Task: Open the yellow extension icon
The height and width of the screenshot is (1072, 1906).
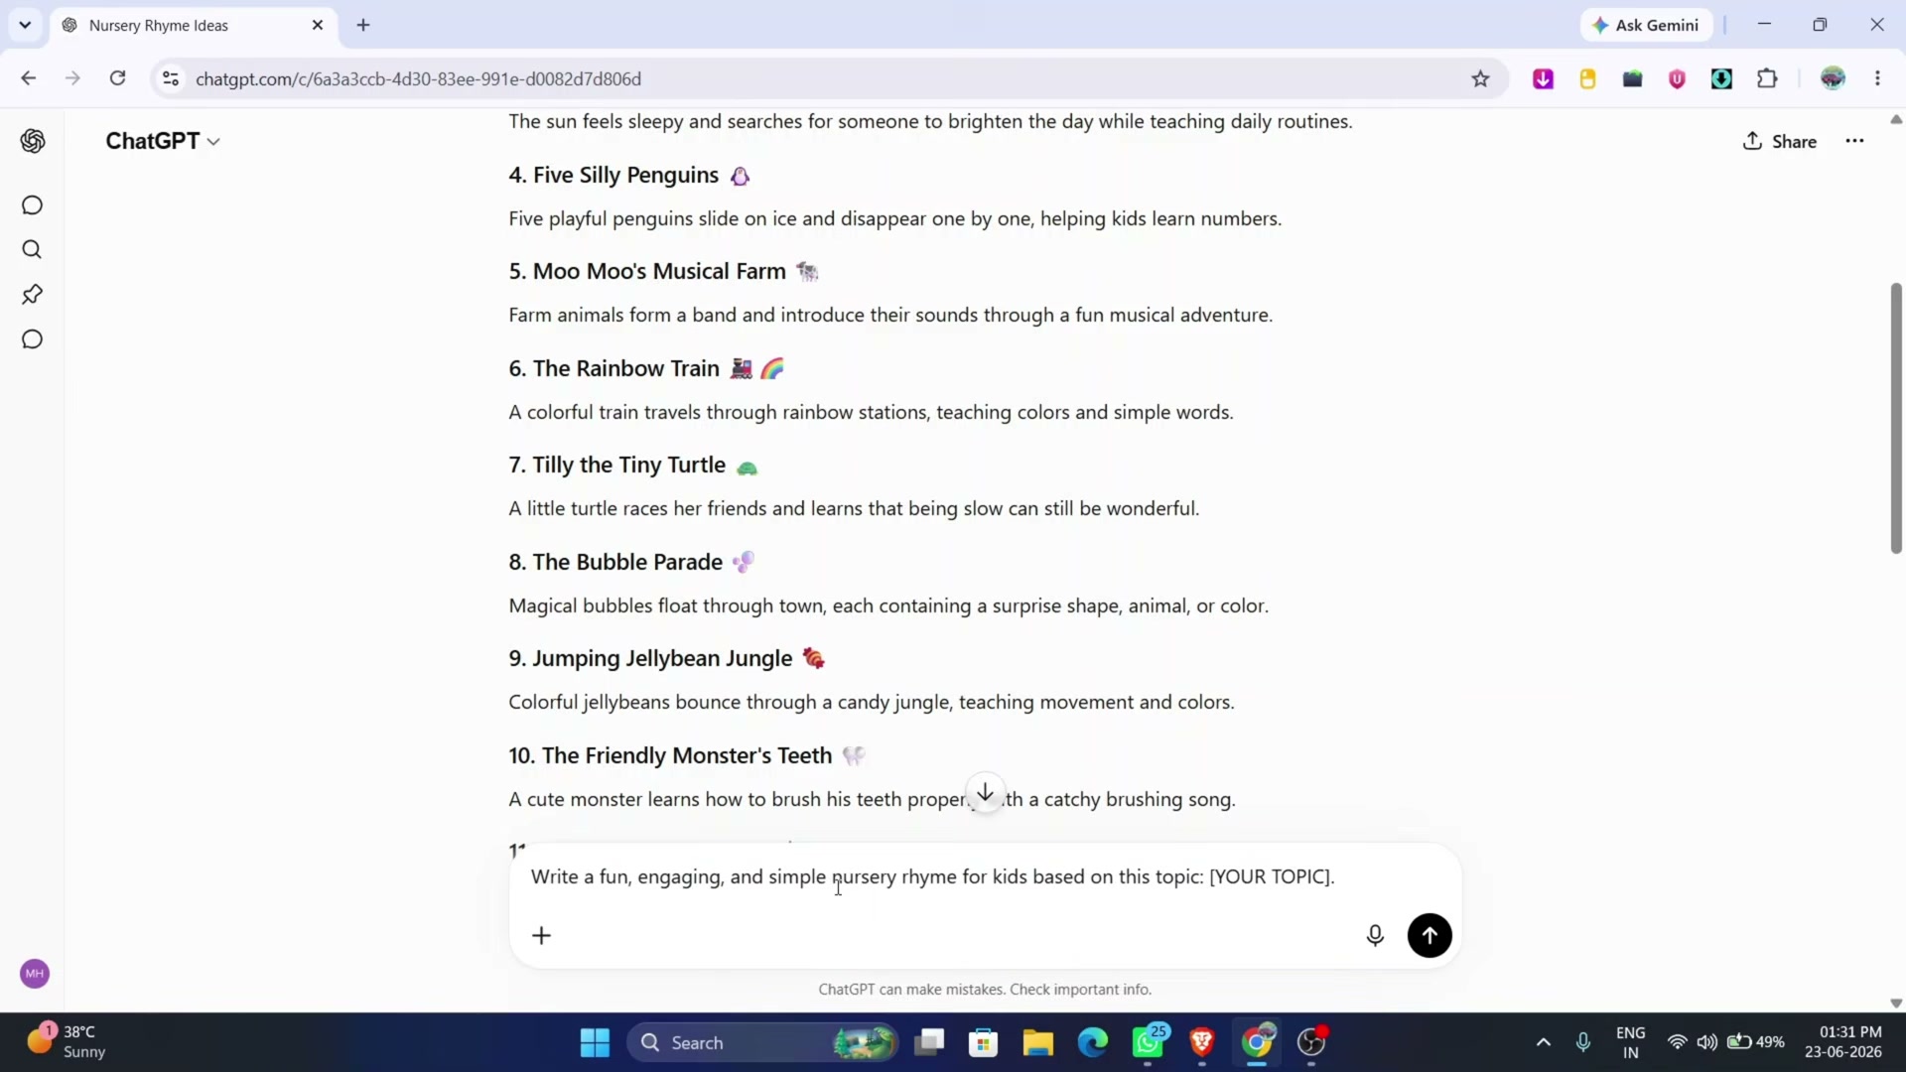Action: point(1587,78)
